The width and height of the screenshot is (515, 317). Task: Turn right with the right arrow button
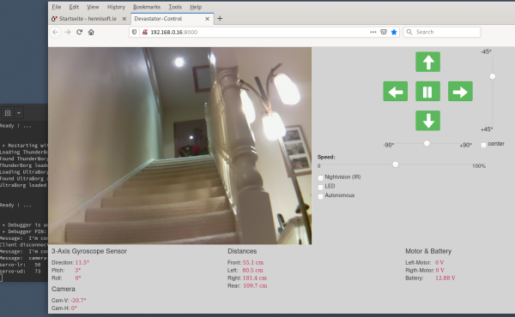tap(460, 91)
